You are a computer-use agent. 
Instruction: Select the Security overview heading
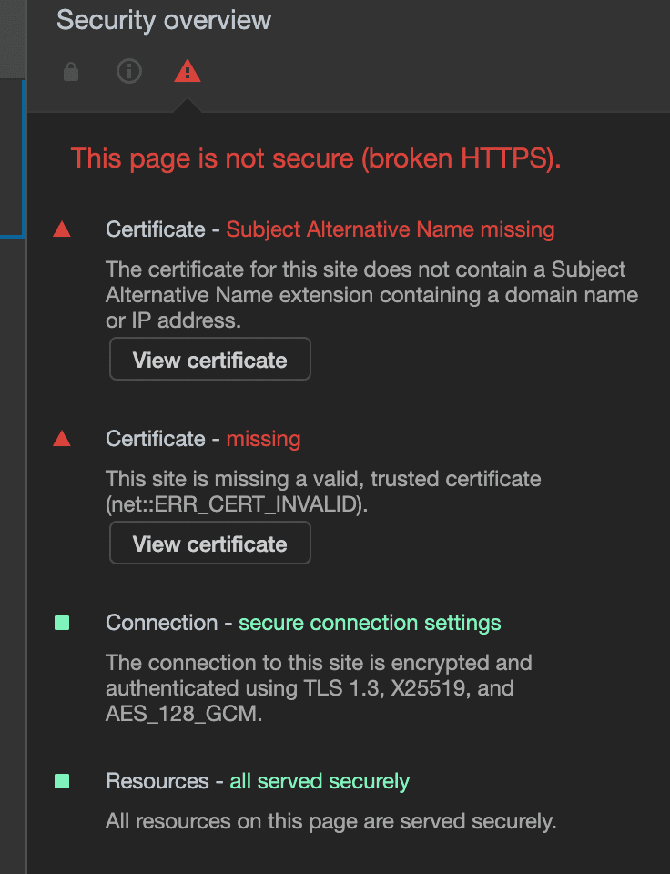point(164,20)
